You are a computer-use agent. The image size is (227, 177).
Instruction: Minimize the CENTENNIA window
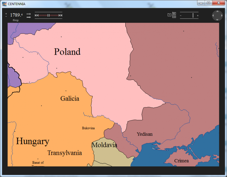(201, 3)
